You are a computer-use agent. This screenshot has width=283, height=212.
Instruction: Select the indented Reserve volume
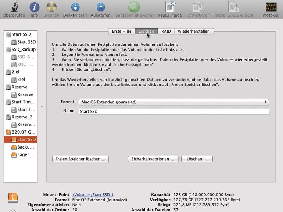coord(22,95)
